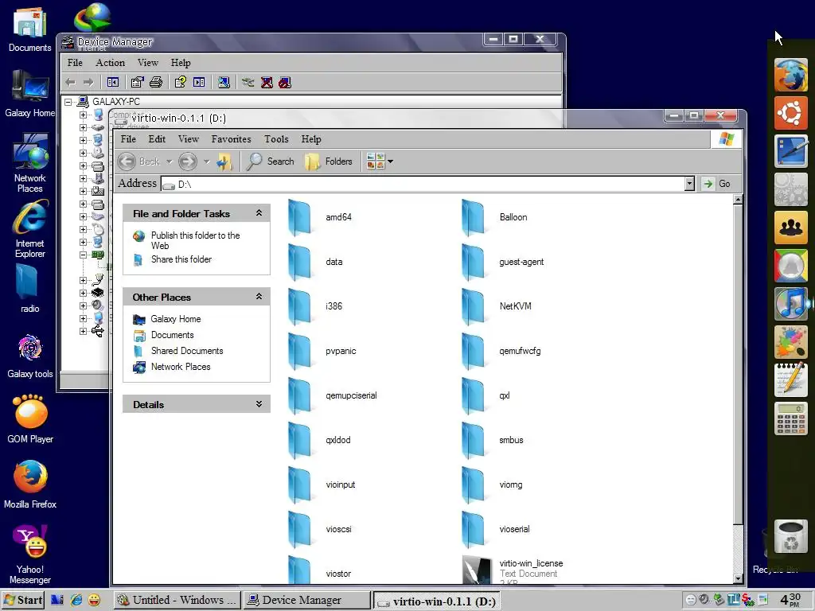Open the virtio-win_license text document
The width and height of the screenshot is (815, 611).
click(x=513, y=570)
